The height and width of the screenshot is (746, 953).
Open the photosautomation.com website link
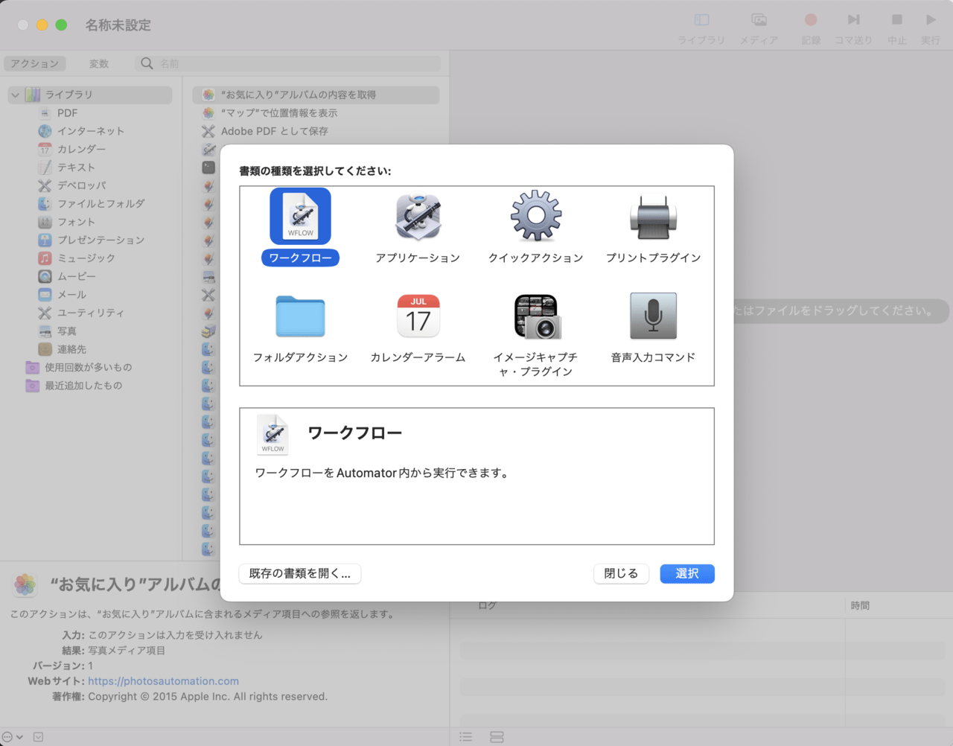(x=163, y=681)
